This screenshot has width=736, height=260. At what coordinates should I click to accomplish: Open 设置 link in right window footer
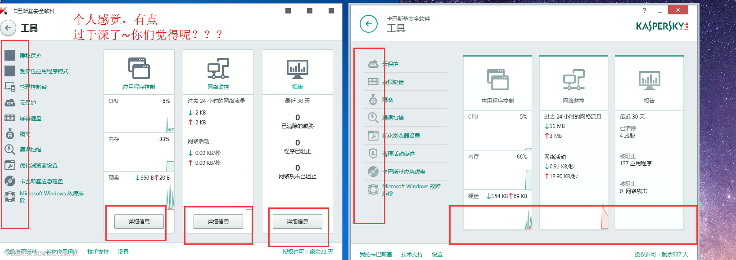[x=437, y=255]
